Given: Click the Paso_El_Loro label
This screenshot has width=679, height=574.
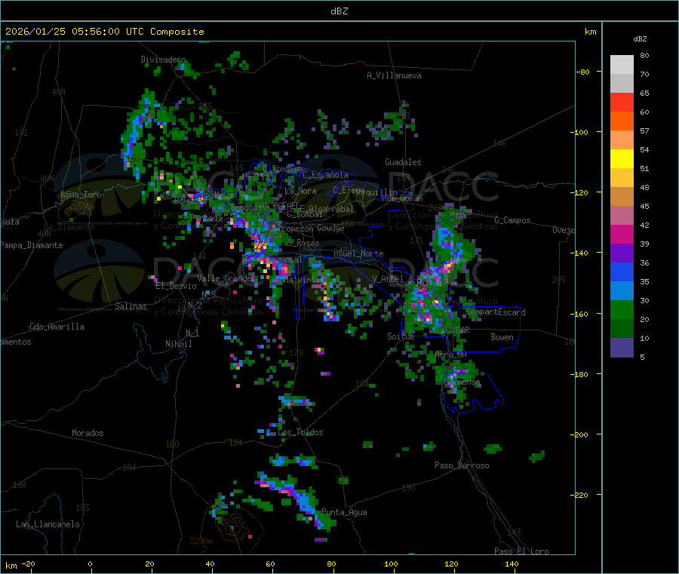Looking at the screenshot, I should click(521, 551).
